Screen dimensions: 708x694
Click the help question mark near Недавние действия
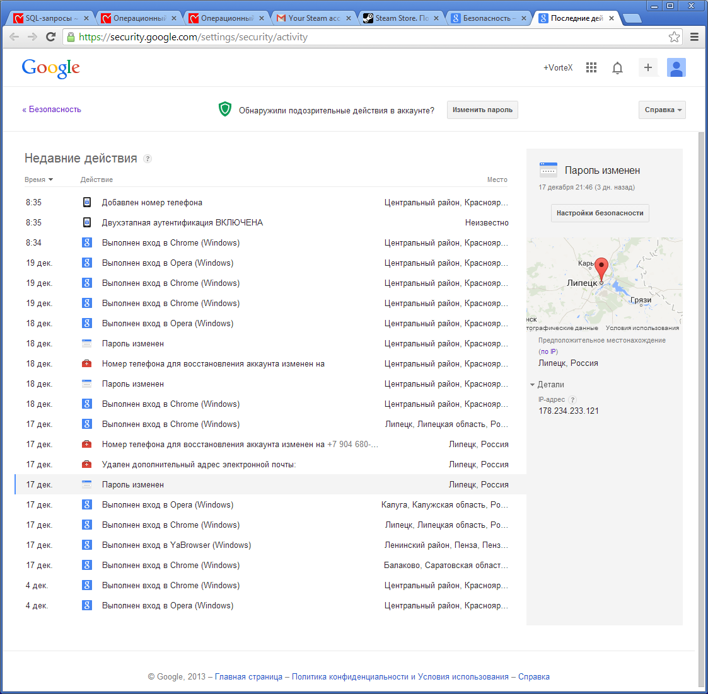click(148, 159)
